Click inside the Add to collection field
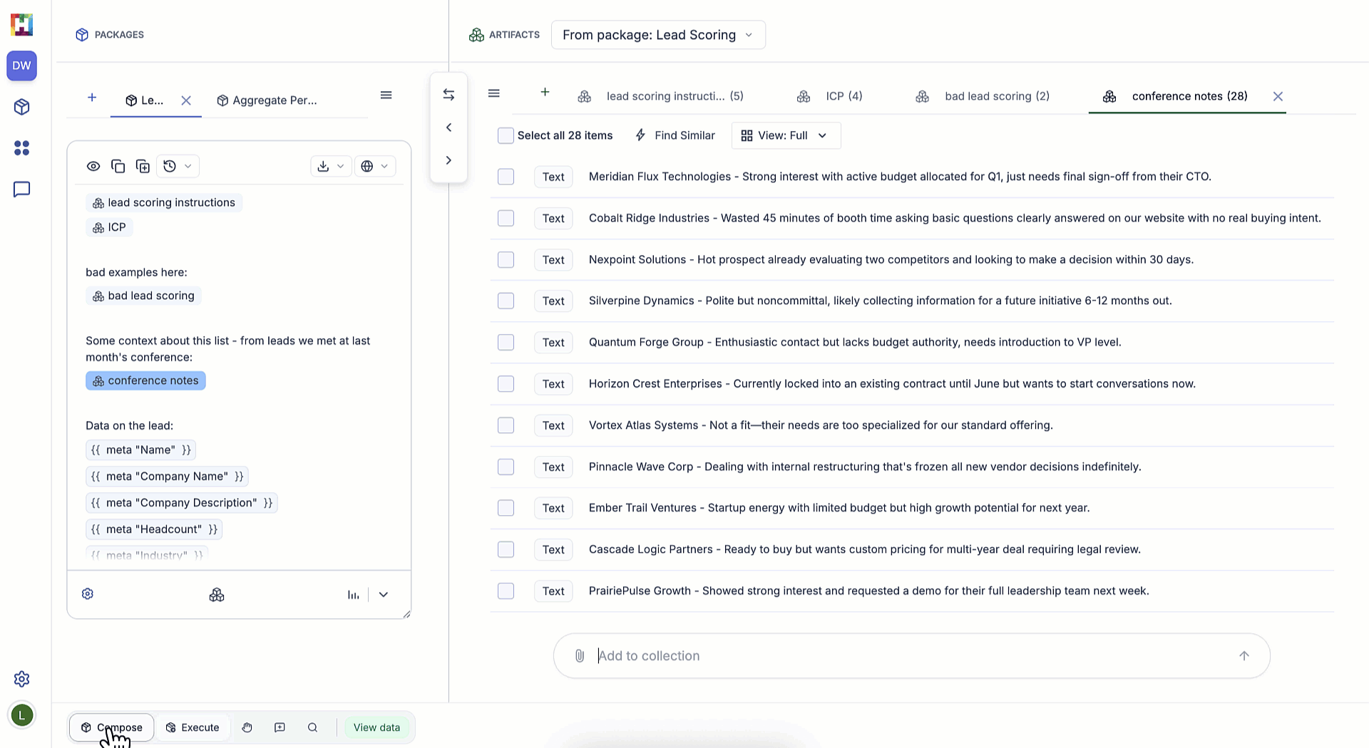Screen dimensions: 1369x748 coord(784,655)
